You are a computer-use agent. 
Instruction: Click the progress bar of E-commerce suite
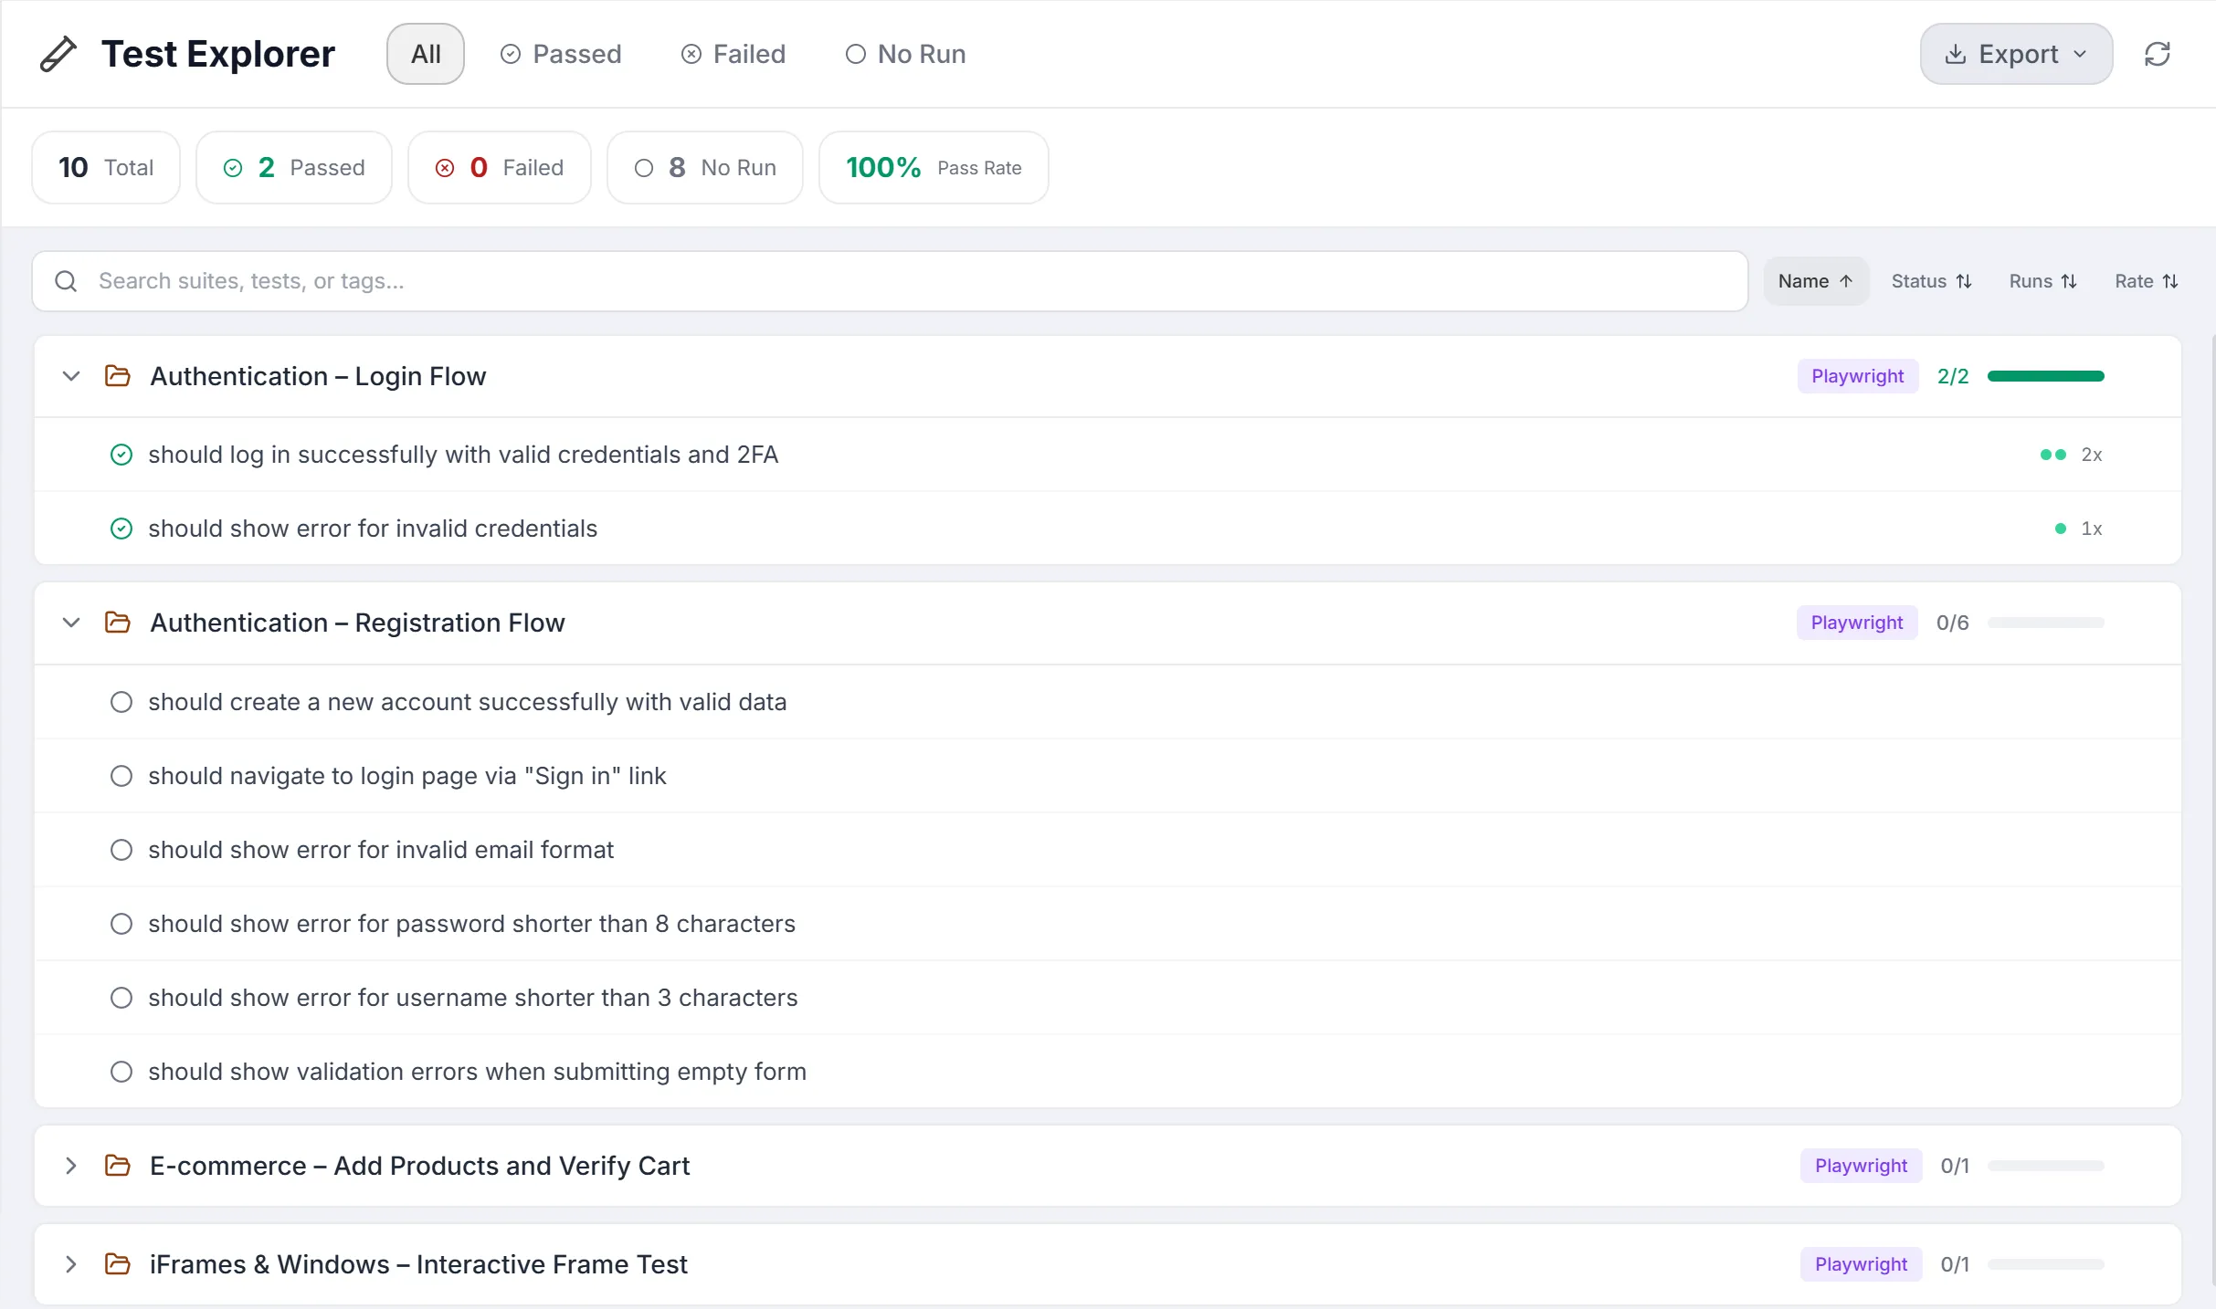[x=2045, y=1166]
